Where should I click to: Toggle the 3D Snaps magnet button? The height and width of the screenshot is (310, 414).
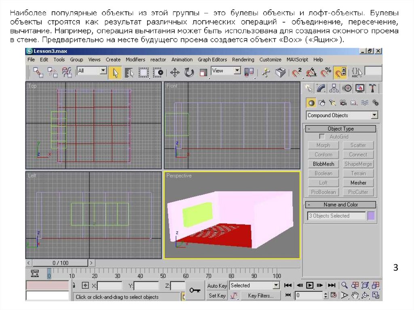pos(297,72)
